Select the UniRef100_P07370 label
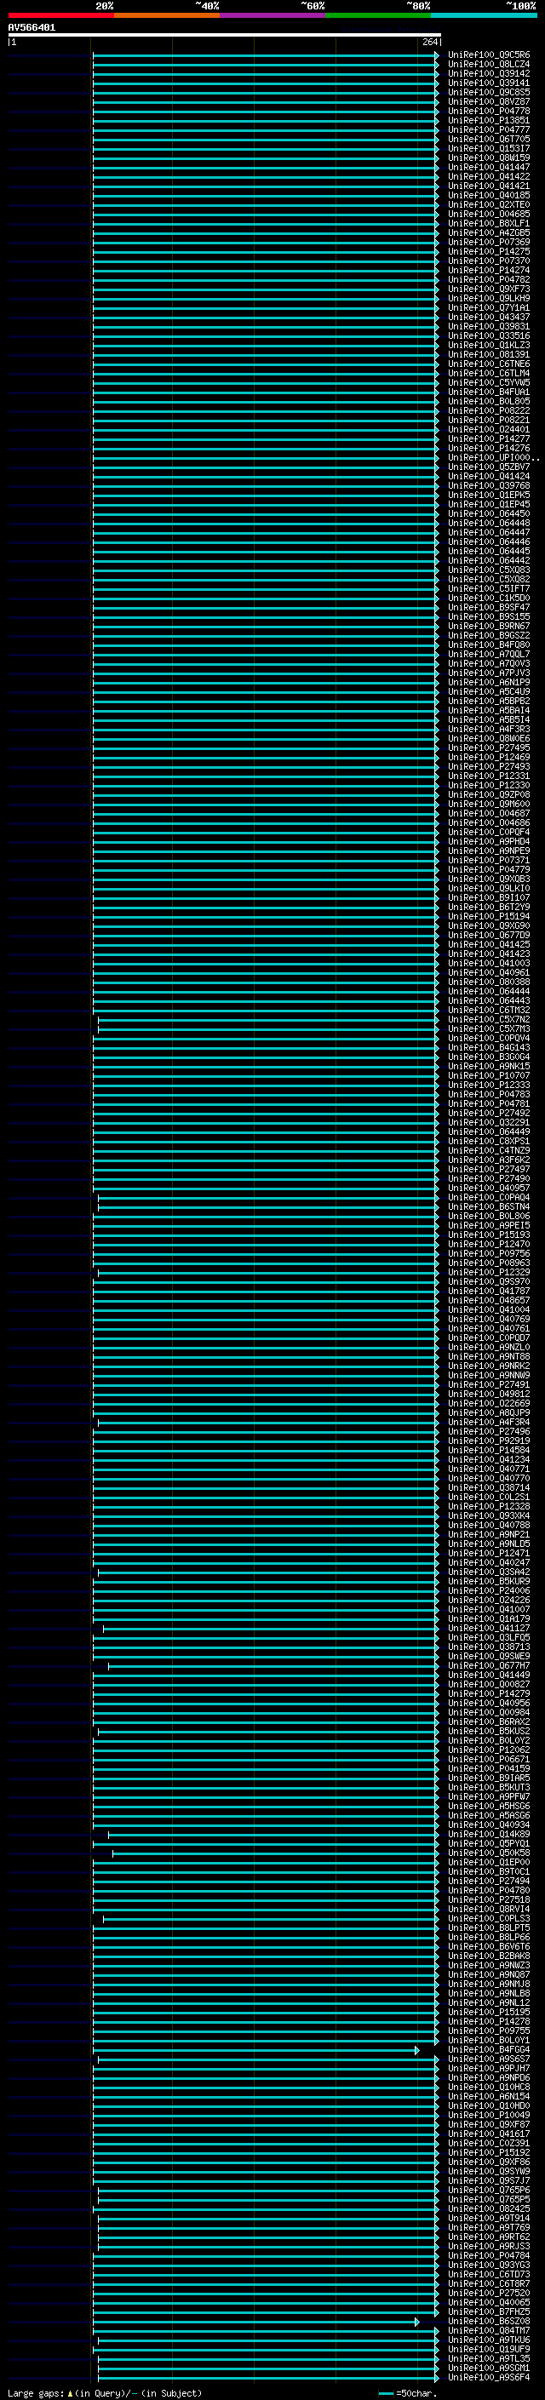The width and height of the screenshot is (545, 2400). tap(489, 261)
